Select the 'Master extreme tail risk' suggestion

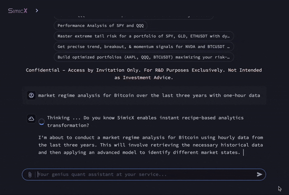pyautogui.click(x=144, y=36)
